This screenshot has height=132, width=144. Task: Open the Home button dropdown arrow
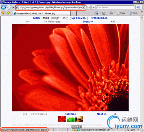(100, 13)
